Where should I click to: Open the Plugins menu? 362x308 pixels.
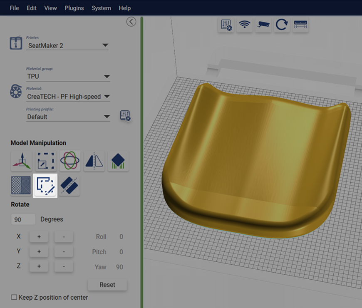(x=74, y=8)
